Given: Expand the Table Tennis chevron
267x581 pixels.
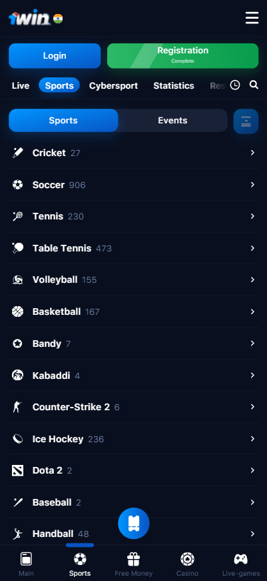Looking at the screenshot, I should pyautogui.click(x=252, y=248).
